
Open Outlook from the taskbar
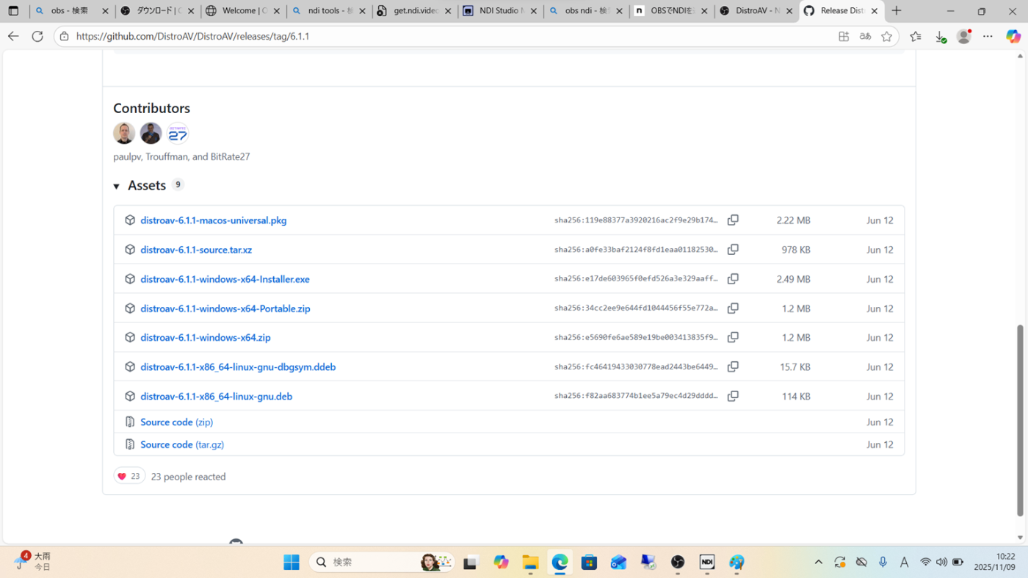click(x=618, y=562)
